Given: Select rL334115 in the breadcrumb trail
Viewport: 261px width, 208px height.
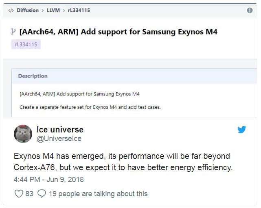Looking at the screenshot, I should point(79,11).
